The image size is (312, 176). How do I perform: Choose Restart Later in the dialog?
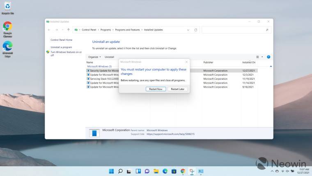coord(178,89)
